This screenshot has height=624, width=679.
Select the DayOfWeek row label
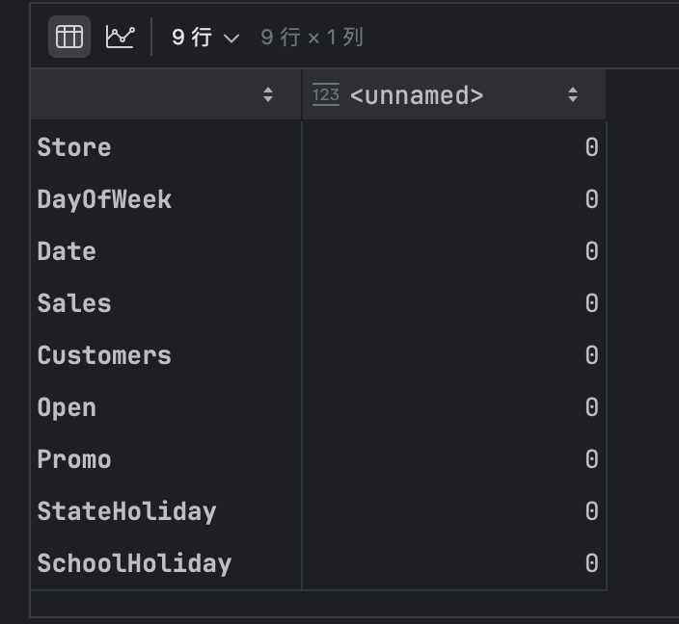click(104, 199)
